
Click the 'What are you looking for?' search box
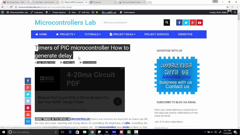click(x=133, y=22)
